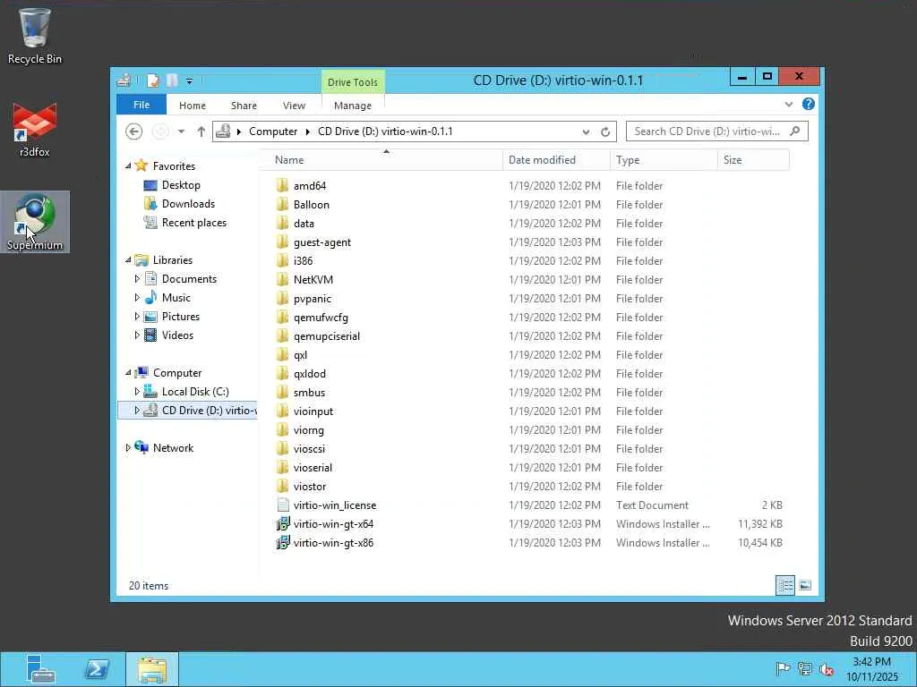
Task: Open the Recycle Bin desktop icon
Action: 35,36
